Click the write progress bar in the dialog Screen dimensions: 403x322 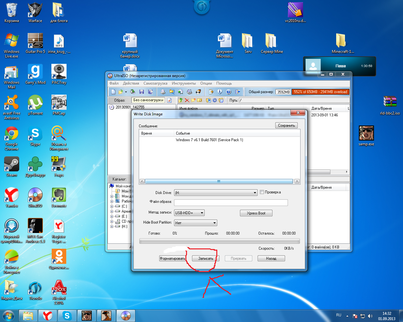click(219, 241)
